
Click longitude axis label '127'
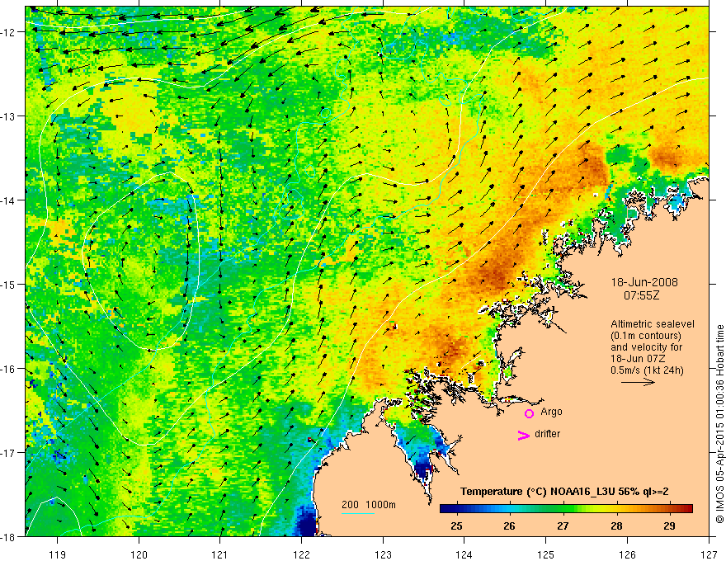tap(709, 554)
